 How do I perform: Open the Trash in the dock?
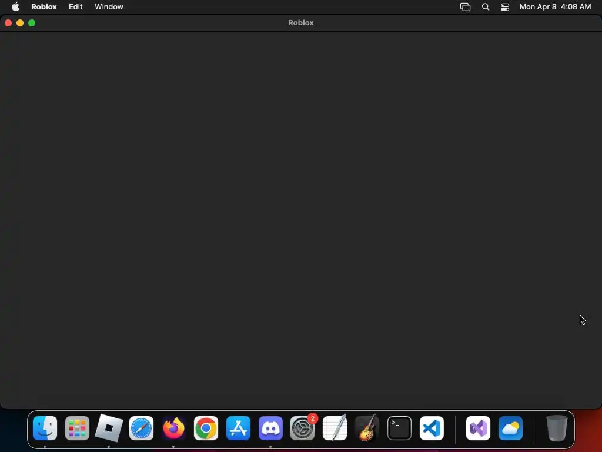(x=557, y=428)
